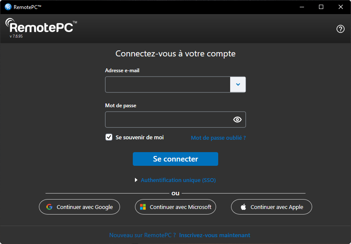Open Authentification unique (SSO) link
The image size is (351, 244).
pyautogui.click(x=178, y=180)
